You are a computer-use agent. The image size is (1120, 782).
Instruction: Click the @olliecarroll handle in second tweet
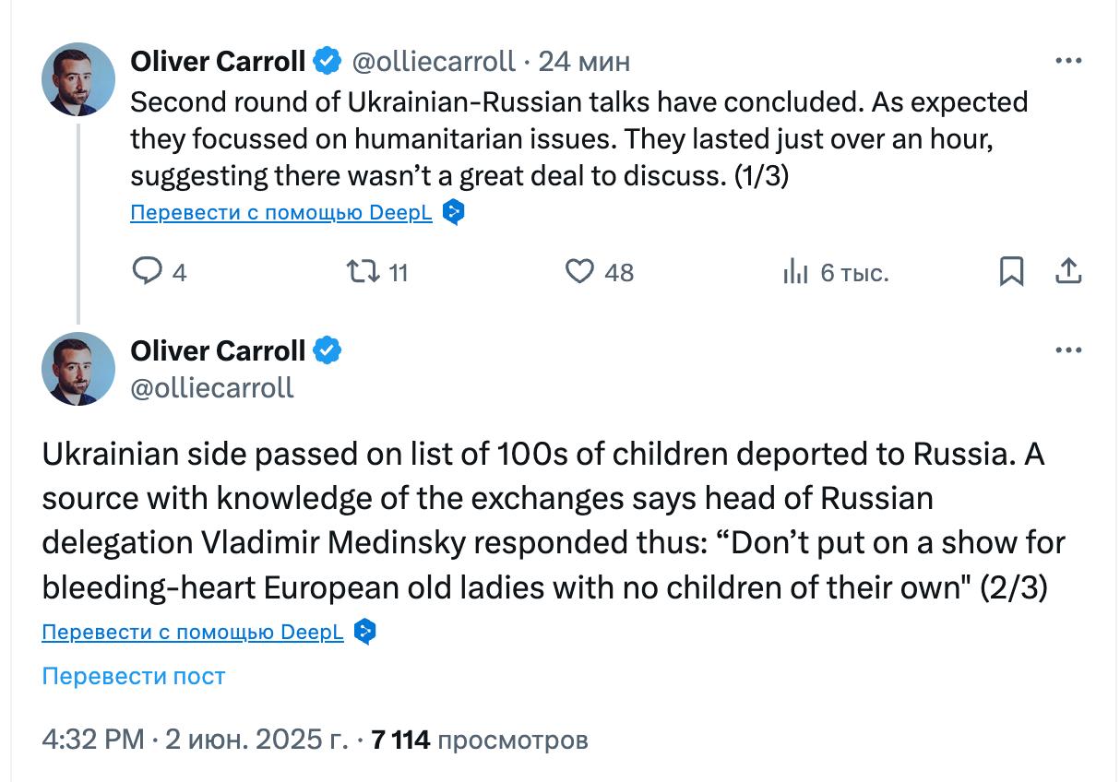click(212, 387)
